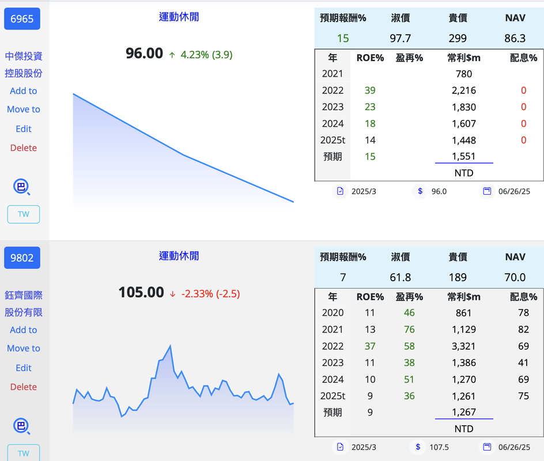
Task: Click the magnifier icon for stock 9802
Action: point(21,426)
